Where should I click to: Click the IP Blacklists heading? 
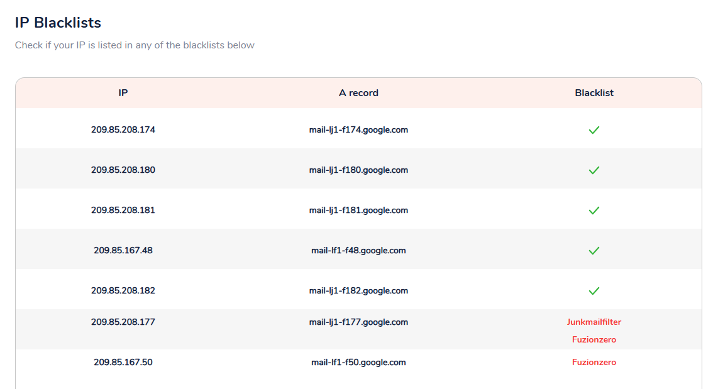coord(58,23)
